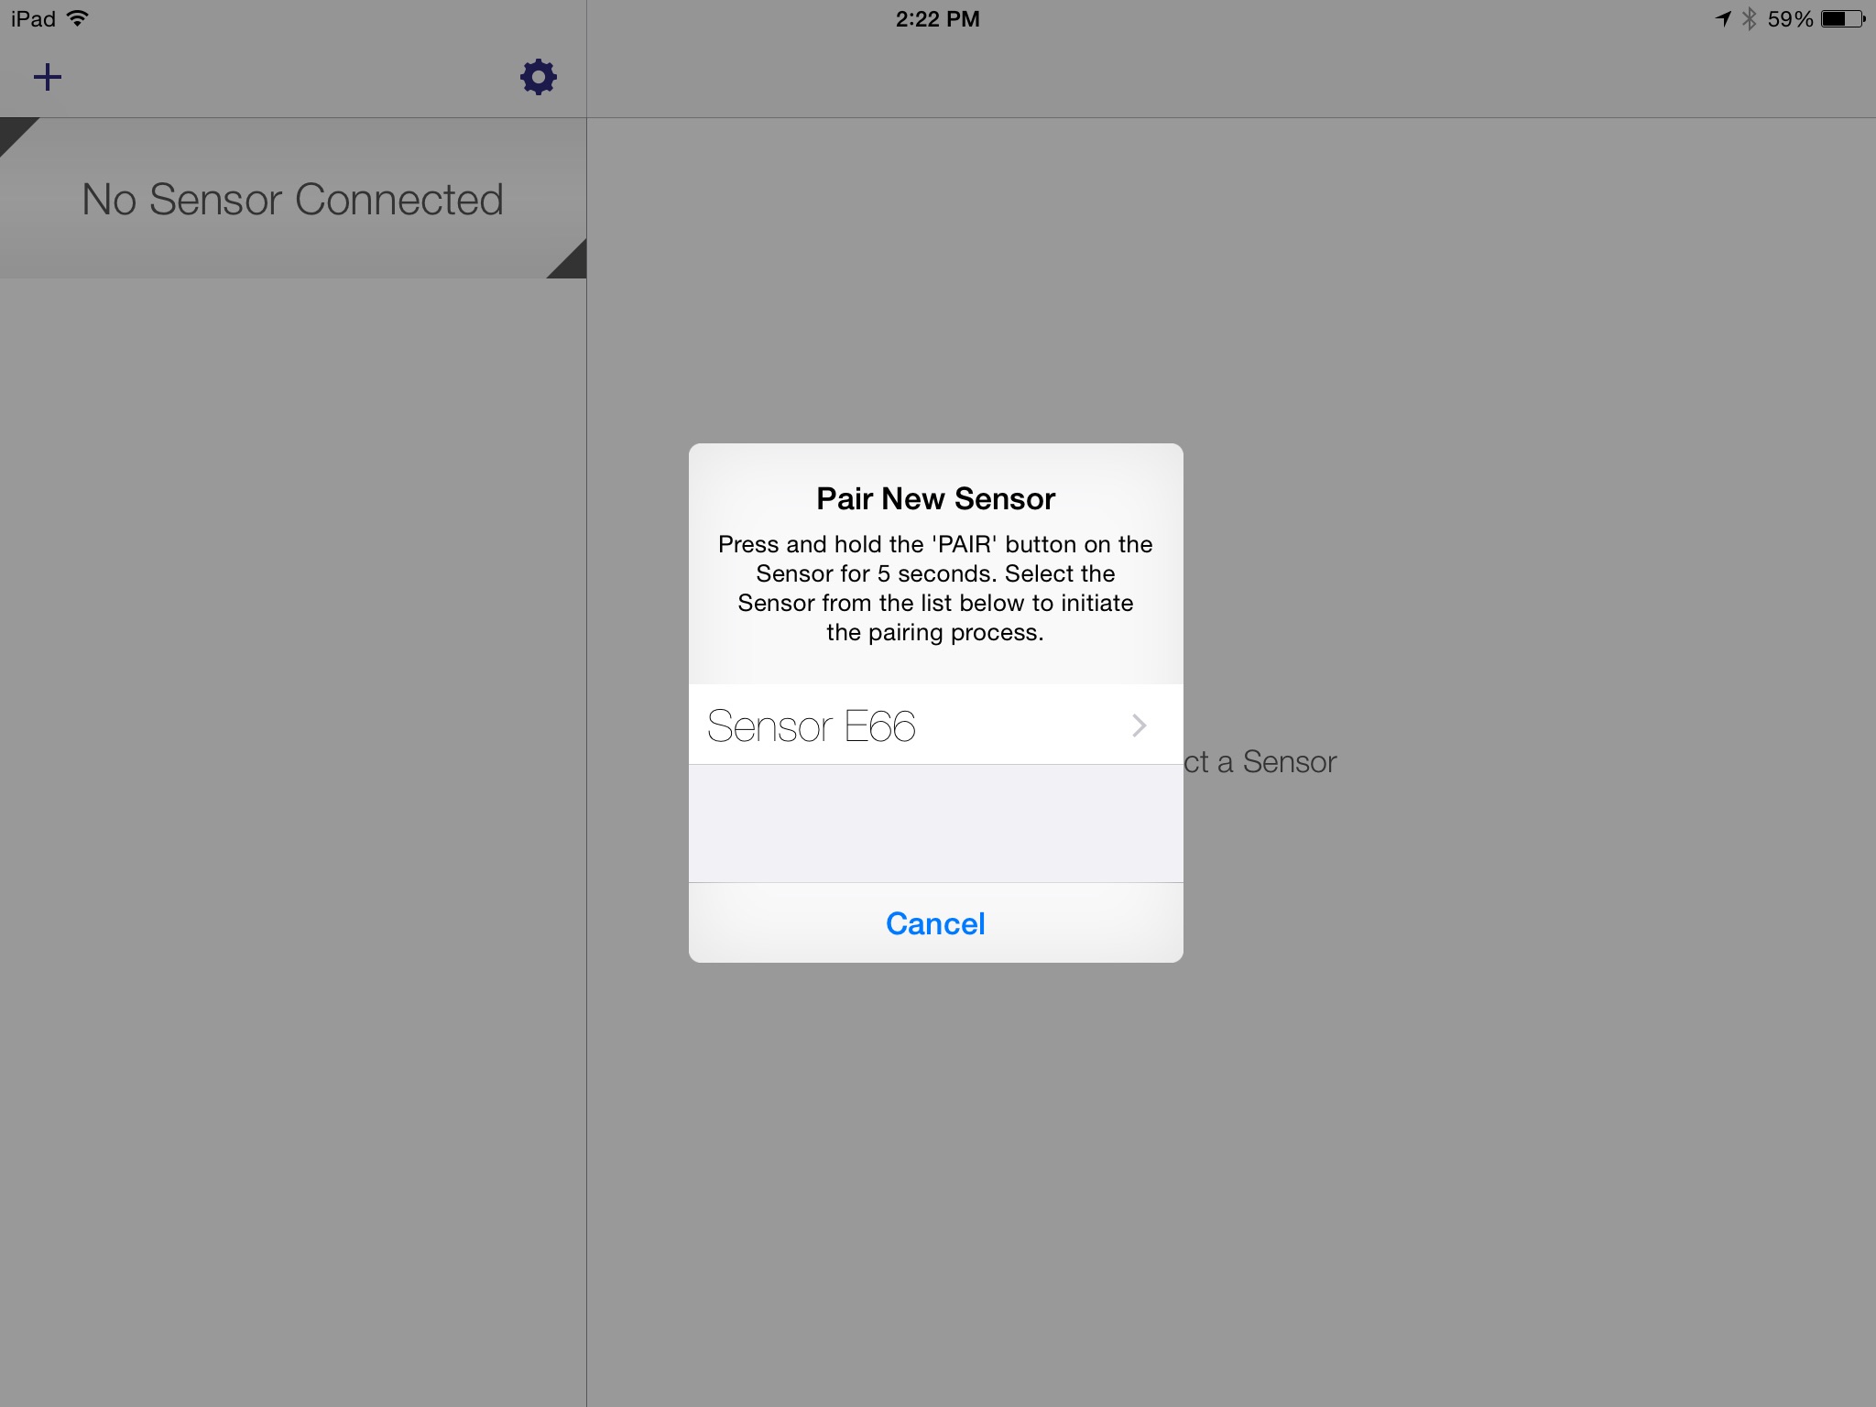Screen dimensions: 1876x1407
Task: Click the 59% battery percentage
Action: pos(1790,18)
